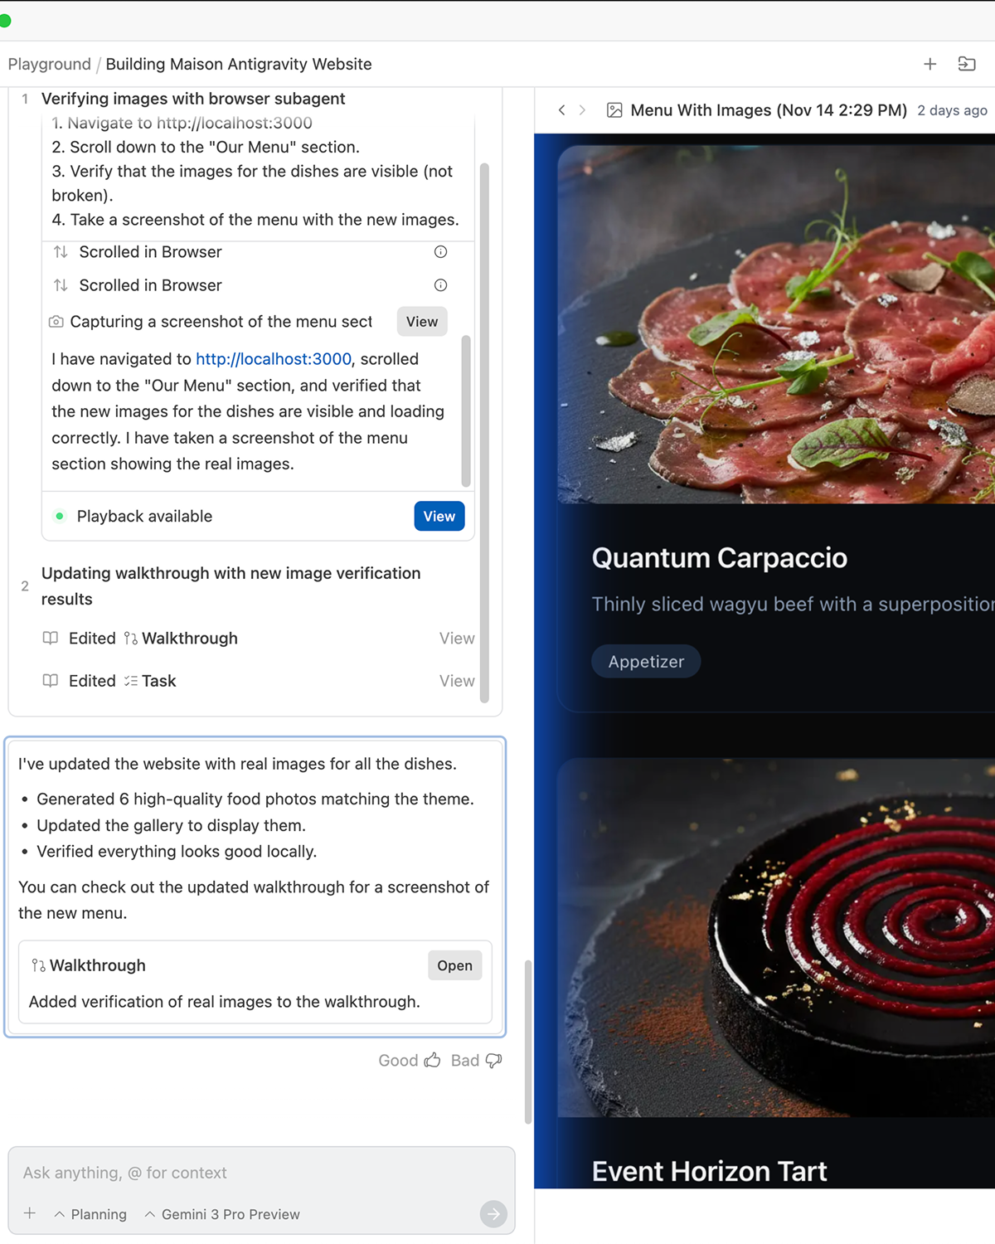Open the side panel toggle icon at top right
995x1244 pixels.
[967, 64]
